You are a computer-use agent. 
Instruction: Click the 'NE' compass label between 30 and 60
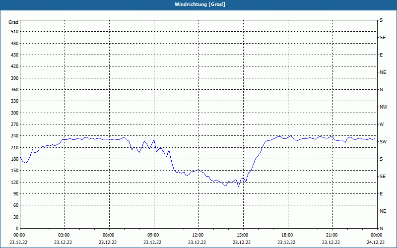[x=383, y=211]
